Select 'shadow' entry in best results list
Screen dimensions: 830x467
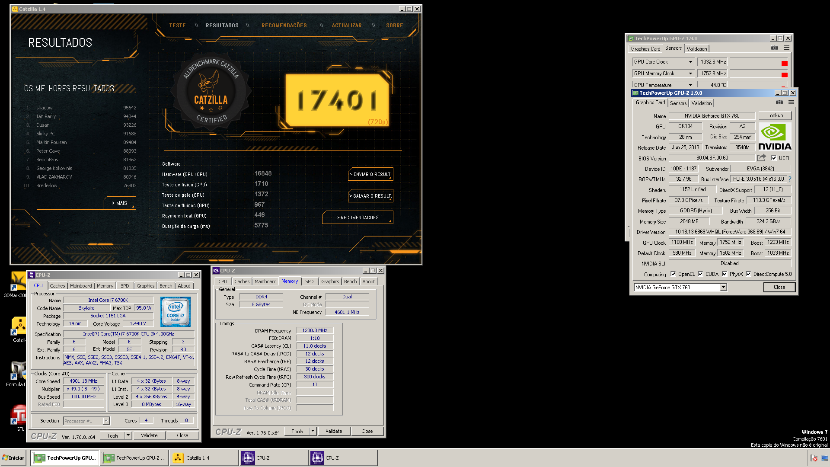coord(81,108)
